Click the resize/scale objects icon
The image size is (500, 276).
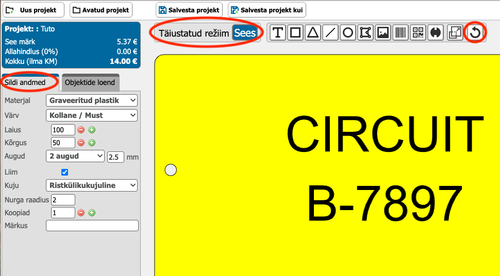coord(455,32)
